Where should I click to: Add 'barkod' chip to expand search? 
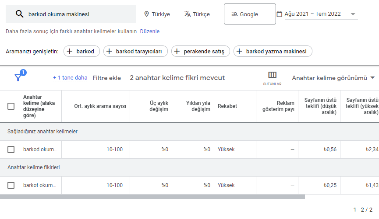coord(81,52)
